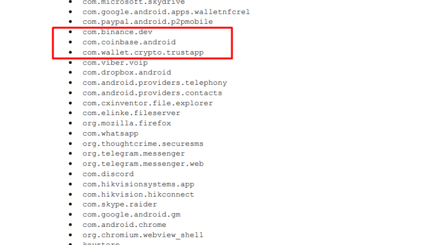The height and width of the screenshot is (245, 441).
Task: Click org.mozilla.firefox package name
Action: click(x=127, y=123)
